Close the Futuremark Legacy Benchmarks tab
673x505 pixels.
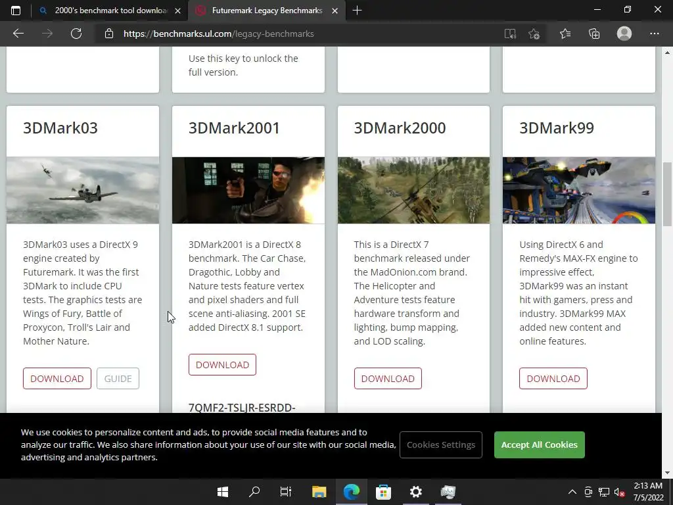(335, 11)
